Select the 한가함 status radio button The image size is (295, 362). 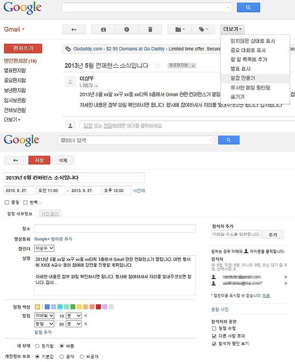pos(37,346)
